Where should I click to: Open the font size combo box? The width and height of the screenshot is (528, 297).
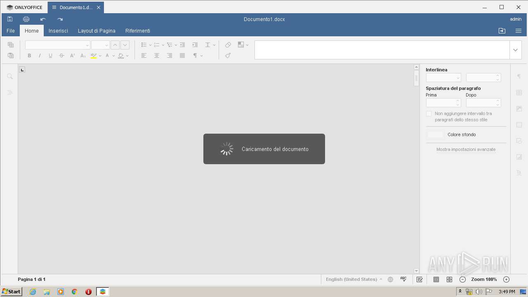pyautogui.click(x=100, y=45)
